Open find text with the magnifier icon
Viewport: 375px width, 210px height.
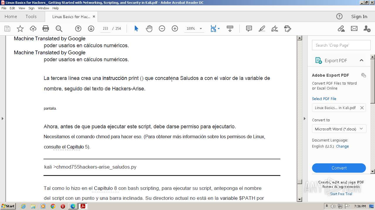pyautogui.click(x=59, y=29)
